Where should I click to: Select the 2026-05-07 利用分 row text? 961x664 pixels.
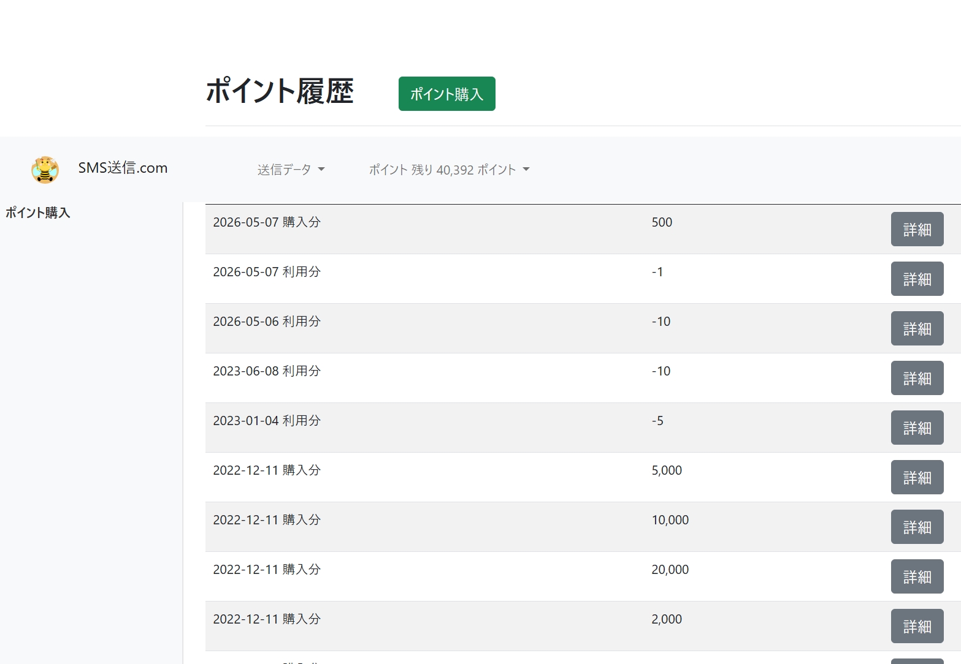[267, 272]
